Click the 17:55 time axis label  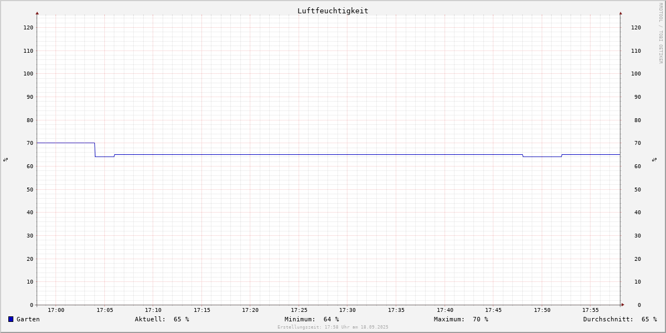point(591,310)
